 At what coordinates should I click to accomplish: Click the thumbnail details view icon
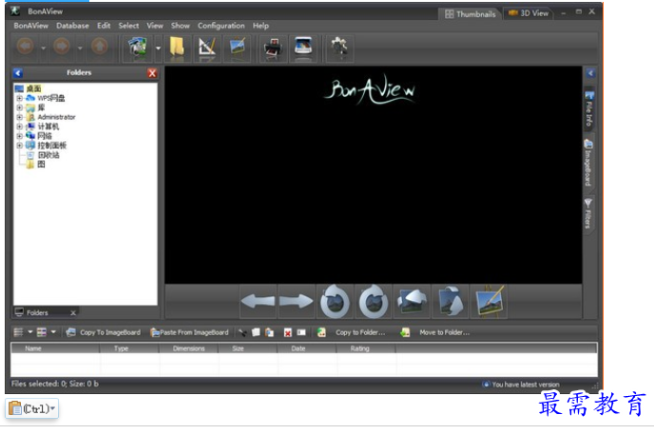coord(41,332)
